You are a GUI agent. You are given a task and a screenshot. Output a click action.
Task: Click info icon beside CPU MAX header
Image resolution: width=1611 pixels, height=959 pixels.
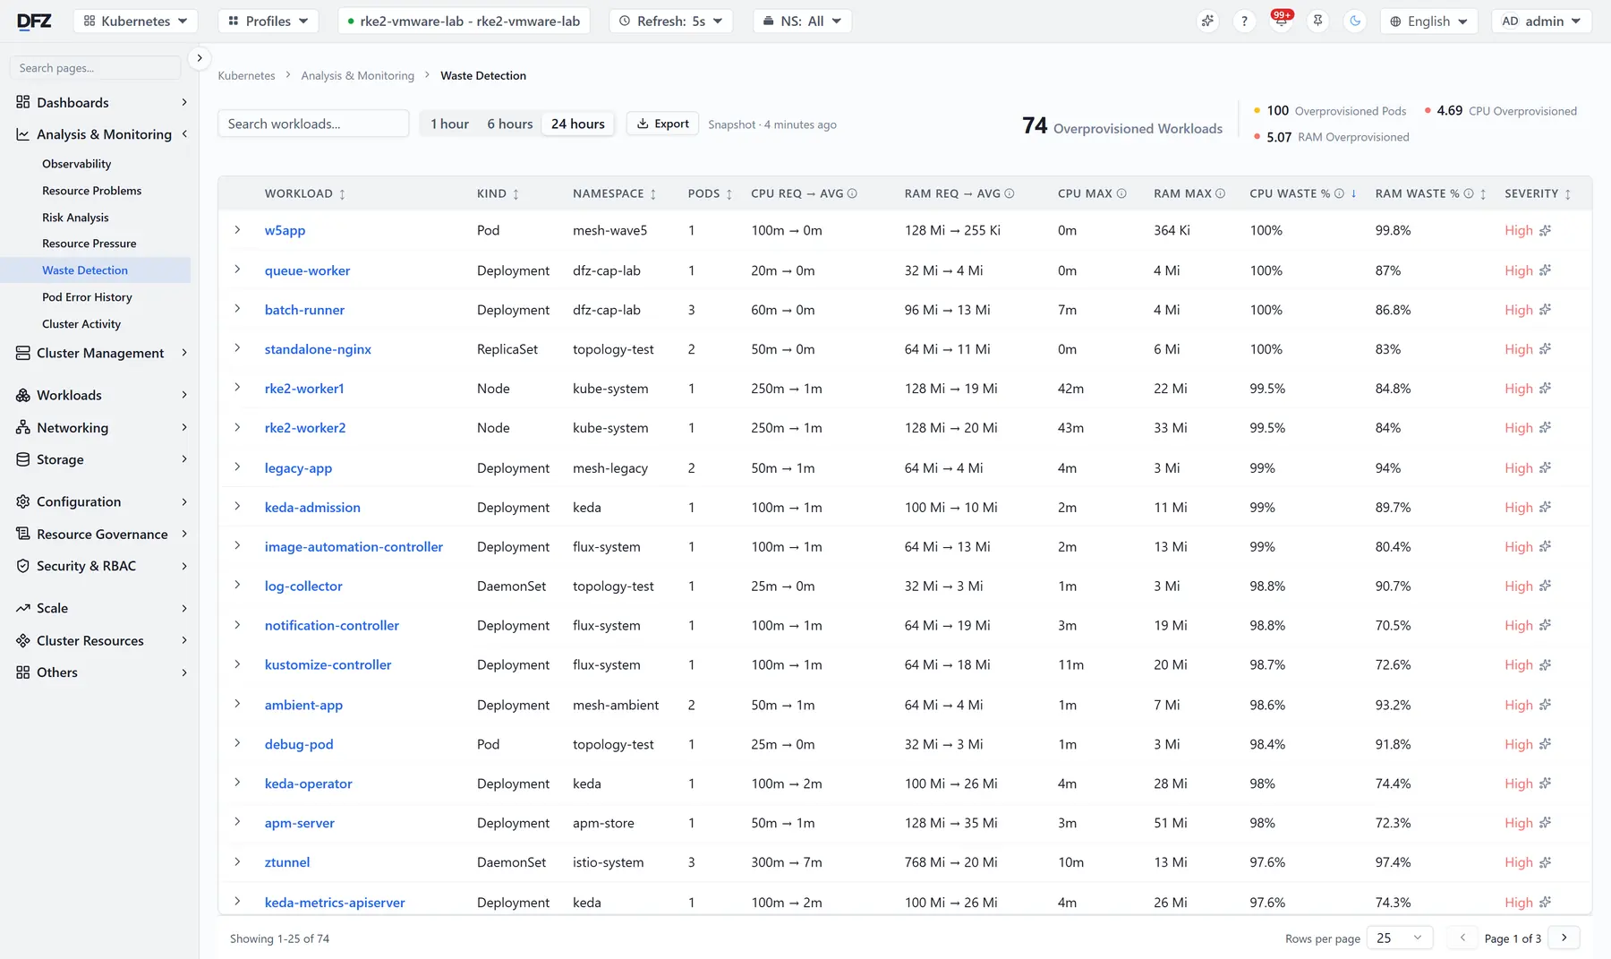(1121, 193)
